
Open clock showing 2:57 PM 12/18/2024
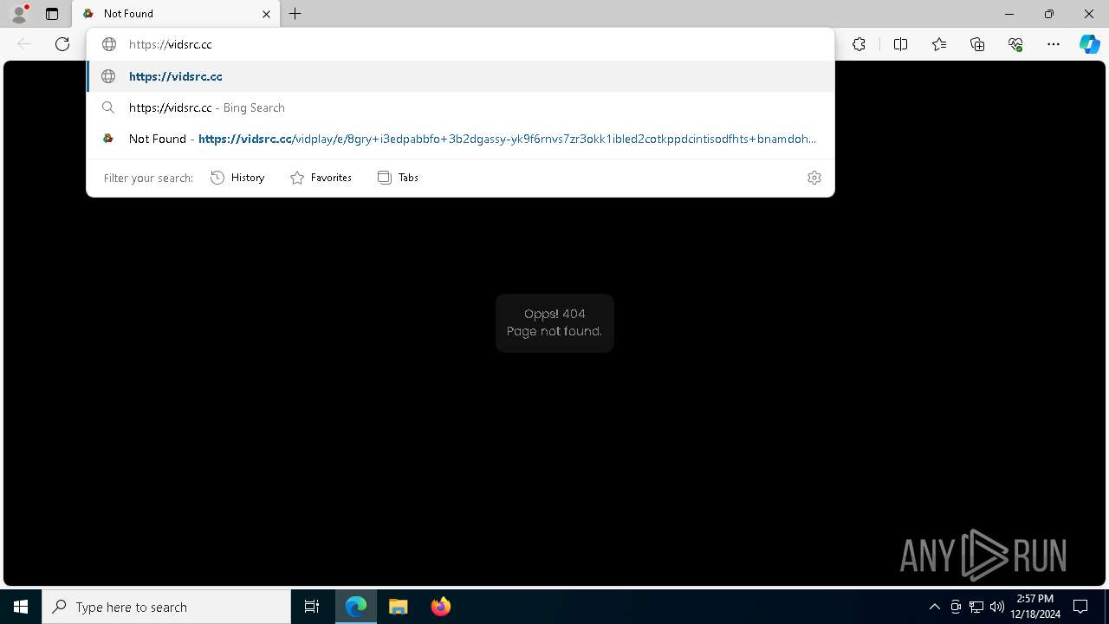click(1035, 607)
